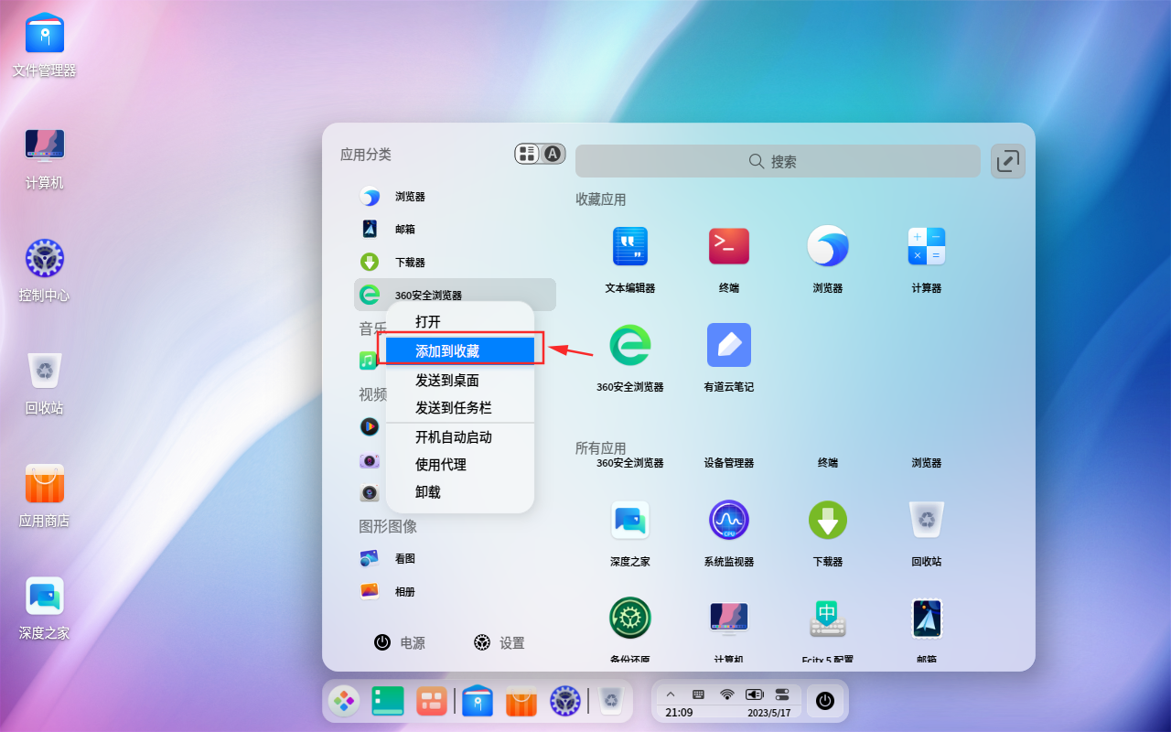Open 文本编辑器 text editor

tap(629, 245)
